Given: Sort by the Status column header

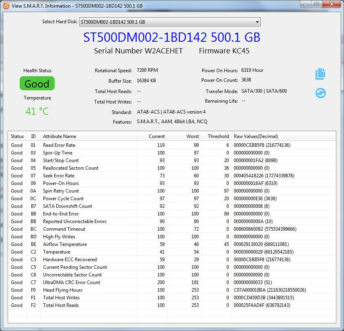Looking at the screenshot, I should (17, 136).
